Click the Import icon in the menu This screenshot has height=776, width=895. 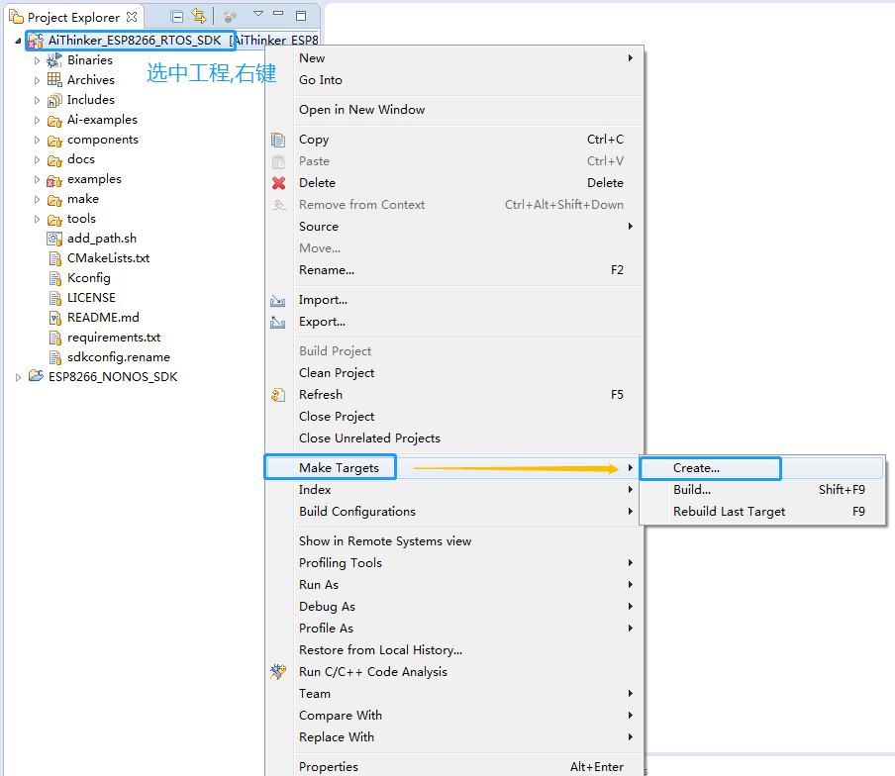278,300
